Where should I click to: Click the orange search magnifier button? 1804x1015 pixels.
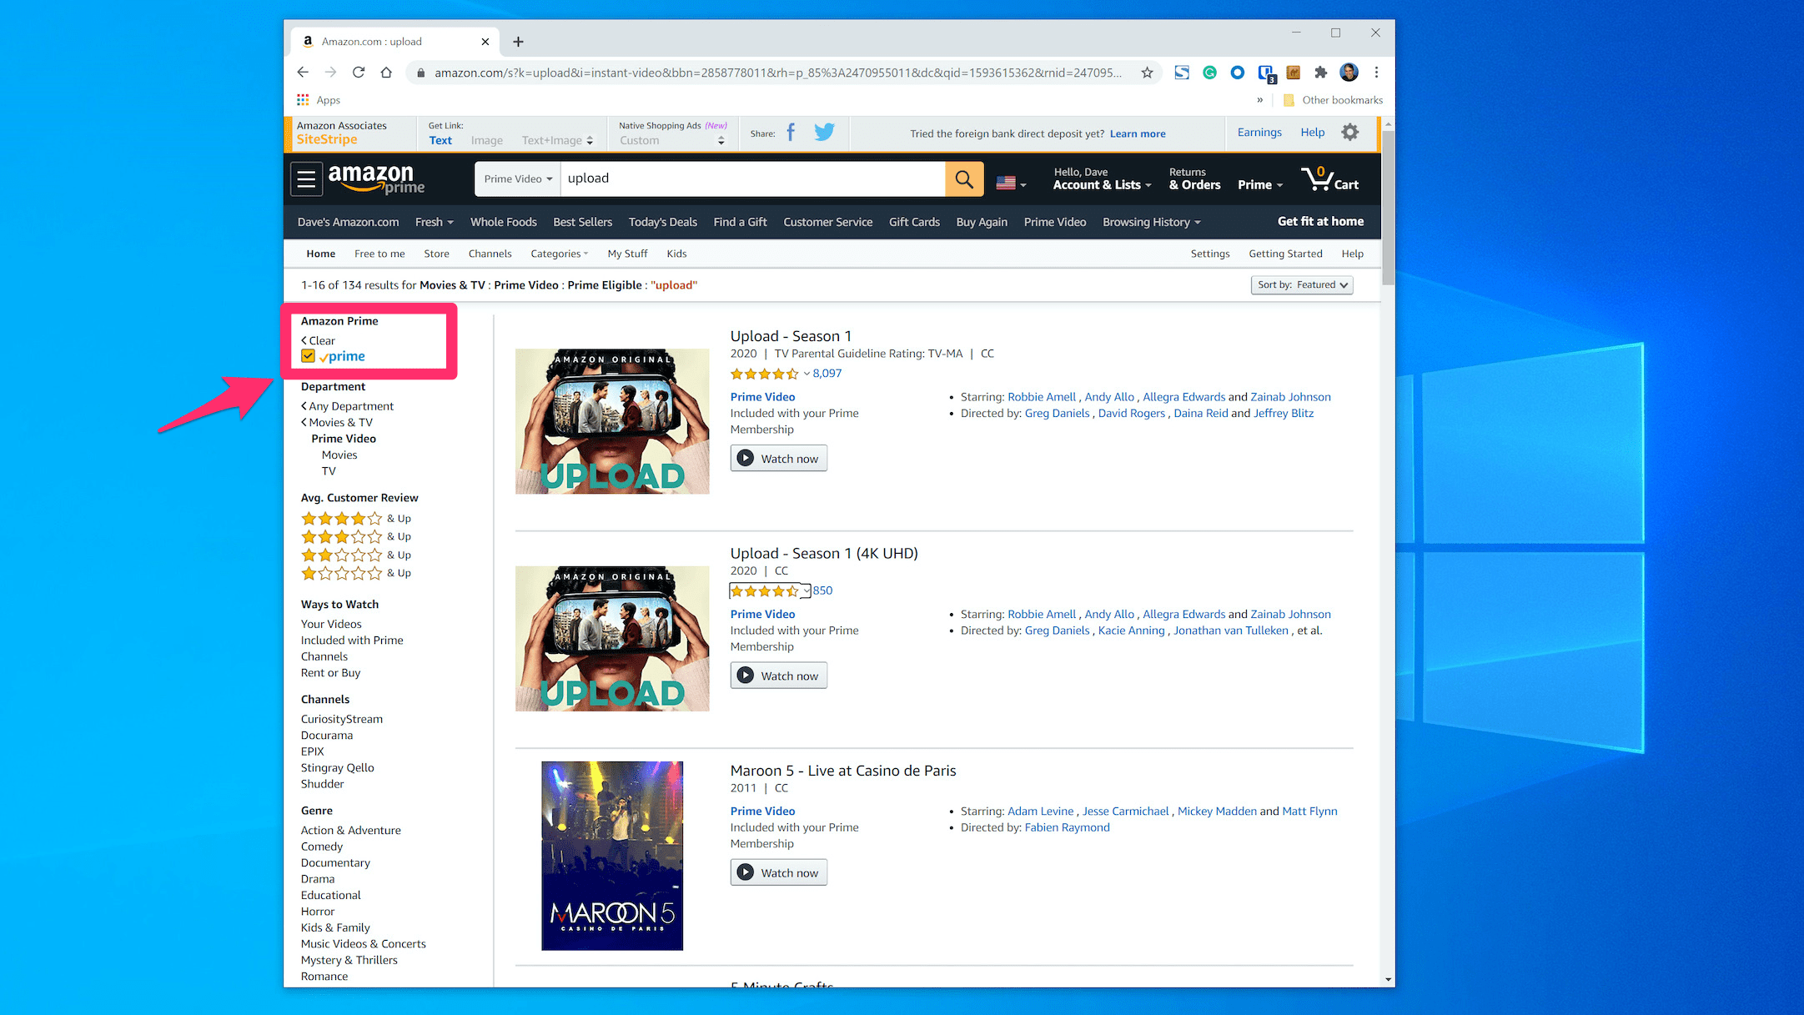tap(964, 178)
